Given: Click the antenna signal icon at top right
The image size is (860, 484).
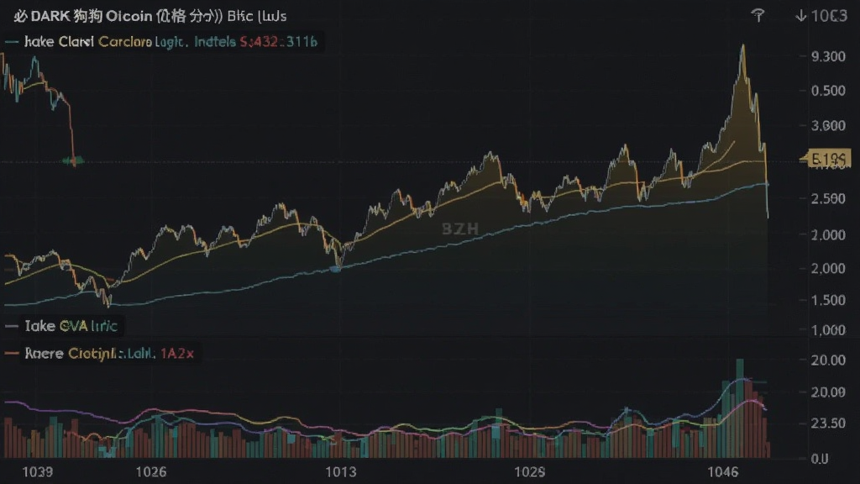Looking at the screenshot, I should point(758,15).
